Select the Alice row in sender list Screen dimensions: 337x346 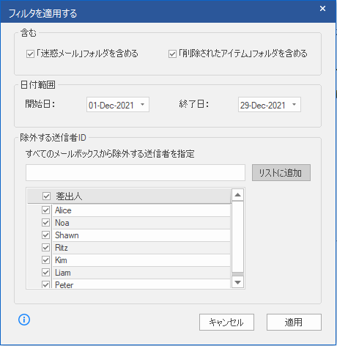(141, 210)
